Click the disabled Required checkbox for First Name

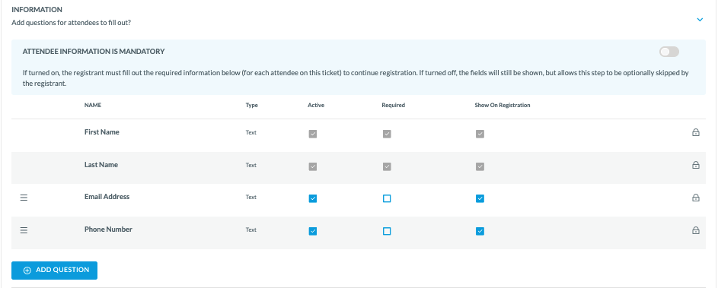(387, 134)
